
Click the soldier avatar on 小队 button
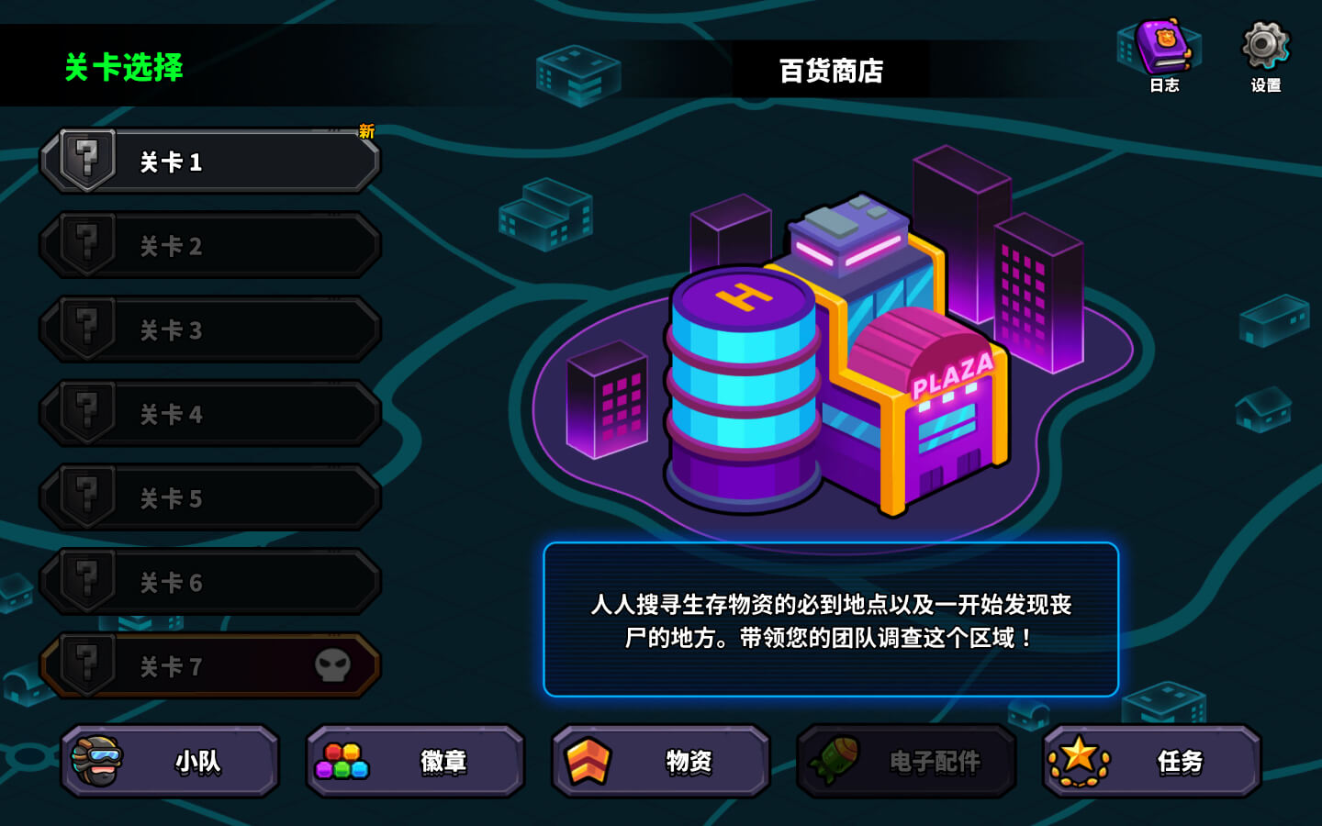[x=97, y=761]
